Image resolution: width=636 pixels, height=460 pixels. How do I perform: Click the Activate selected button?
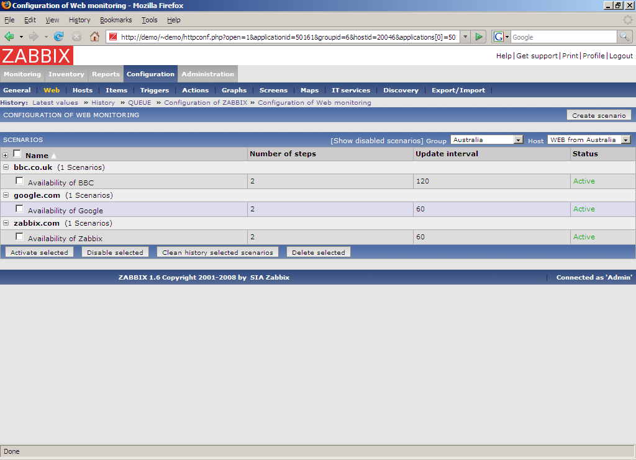click(x=39, y=252)
